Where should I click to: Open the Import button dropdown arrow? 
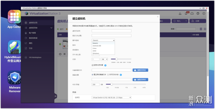coord(186,21)
